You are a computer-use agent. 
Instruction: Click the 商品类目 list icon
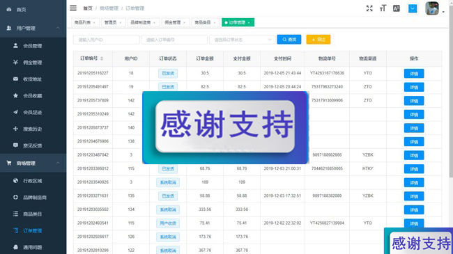[15, 214]
